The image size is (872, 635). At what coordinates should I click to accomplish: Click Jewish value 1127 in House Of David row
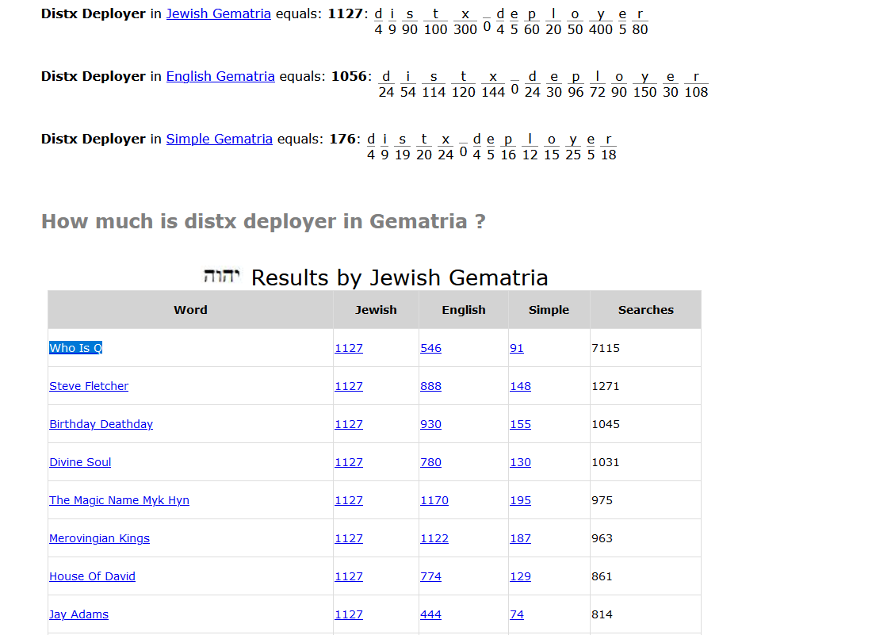click(x=349, y=576)
